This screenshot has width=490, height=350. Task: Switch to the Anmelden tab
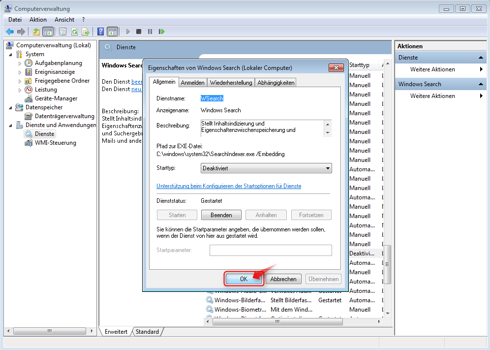192,82
